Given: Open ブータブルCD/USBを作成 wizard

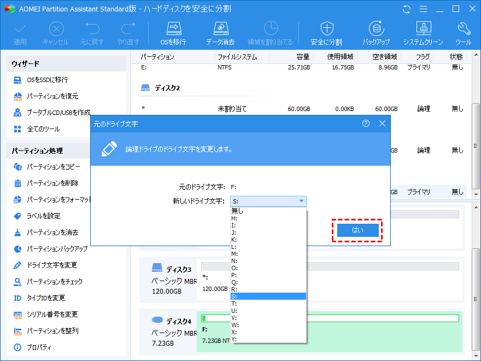Looking at the screenshot, I should click(52, 113).
